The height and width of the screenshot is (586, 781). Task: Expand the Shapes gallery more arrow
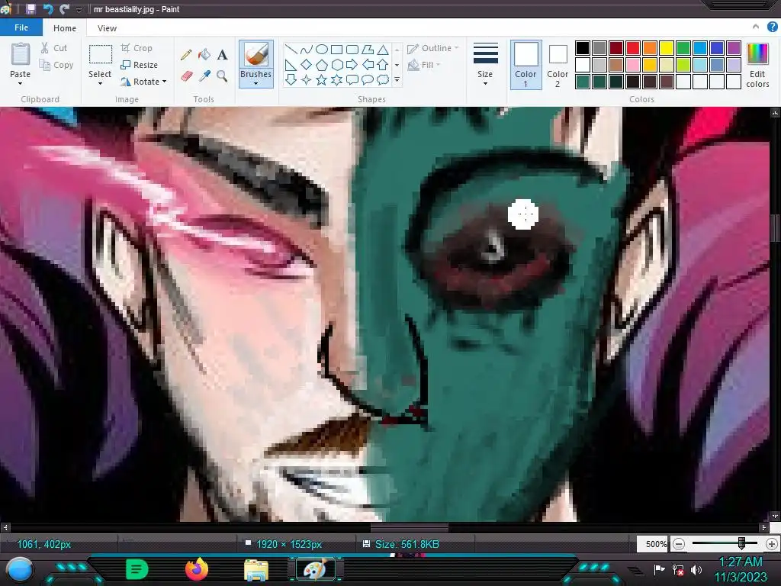pos(397,79)
